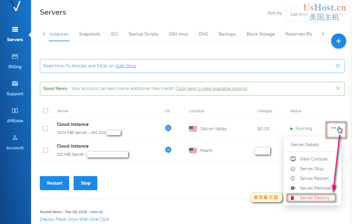Go to Support in sidebar
Image resolution: width=352 pixels, height=224 pixels.
click(15, 88)
